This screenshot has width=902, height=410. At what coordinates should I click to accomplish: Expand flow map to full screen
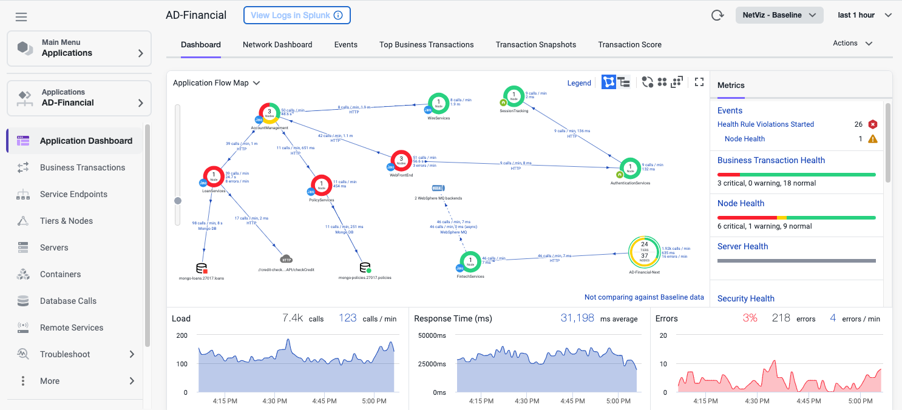pyautogui.click(x=699, y=82)
